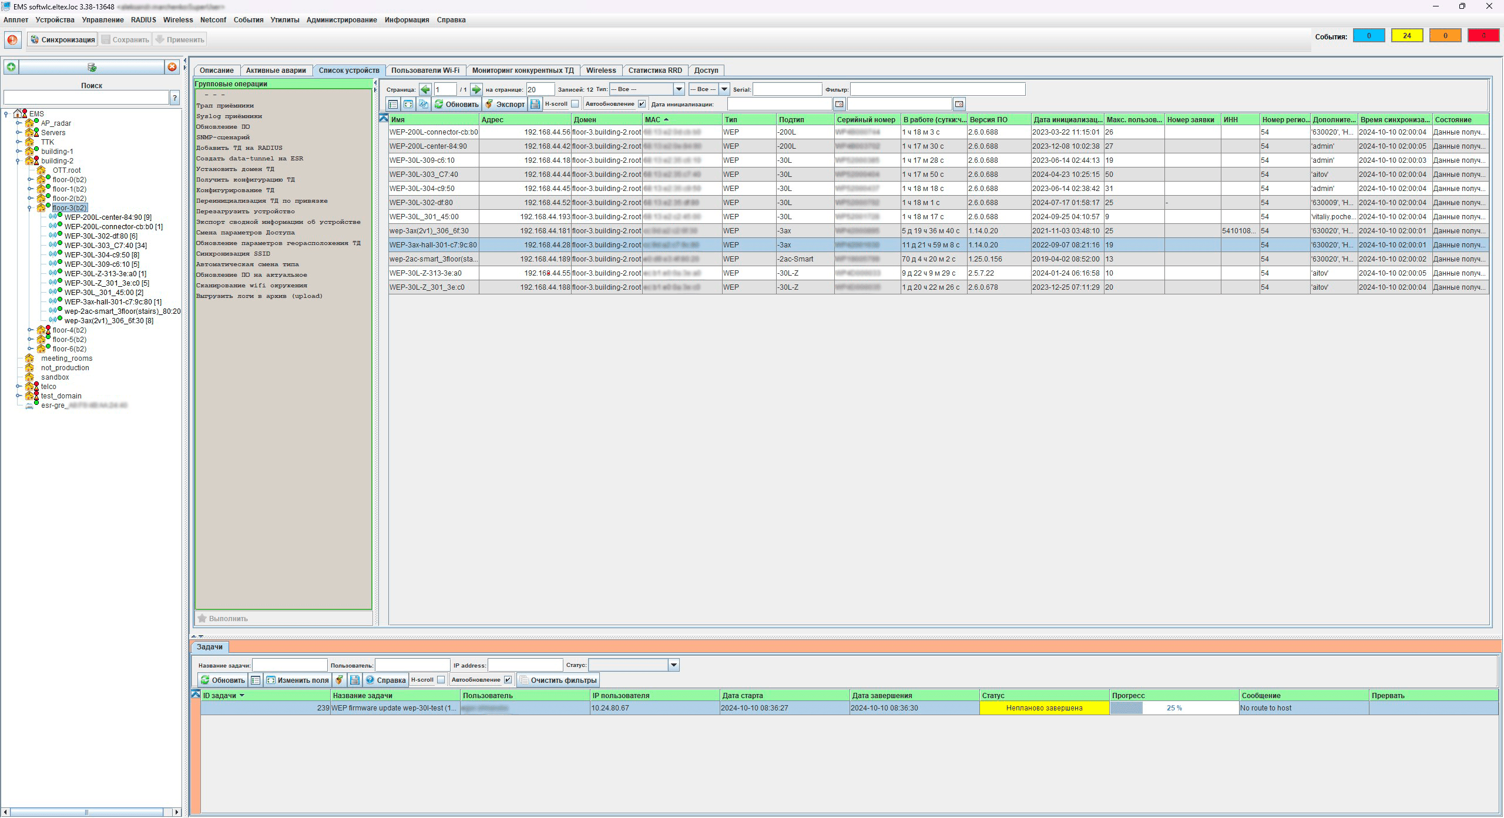Click red circular icon left of Синхронизация
The height and width of the screenshot is (818, 1504).
(x=12, y=40)
